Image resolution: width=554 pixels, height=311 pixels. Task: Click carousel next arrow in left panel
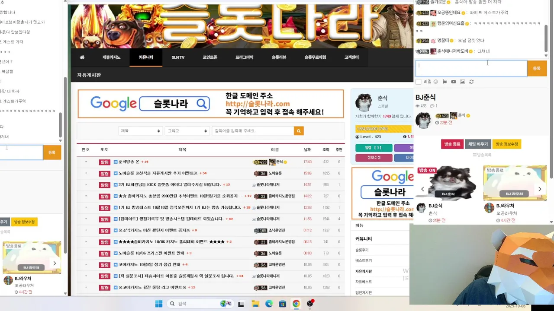55,263
